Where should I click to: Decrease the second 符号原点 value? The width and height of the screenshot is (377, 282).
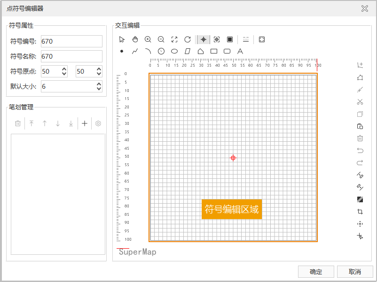(x=99, y=74)
